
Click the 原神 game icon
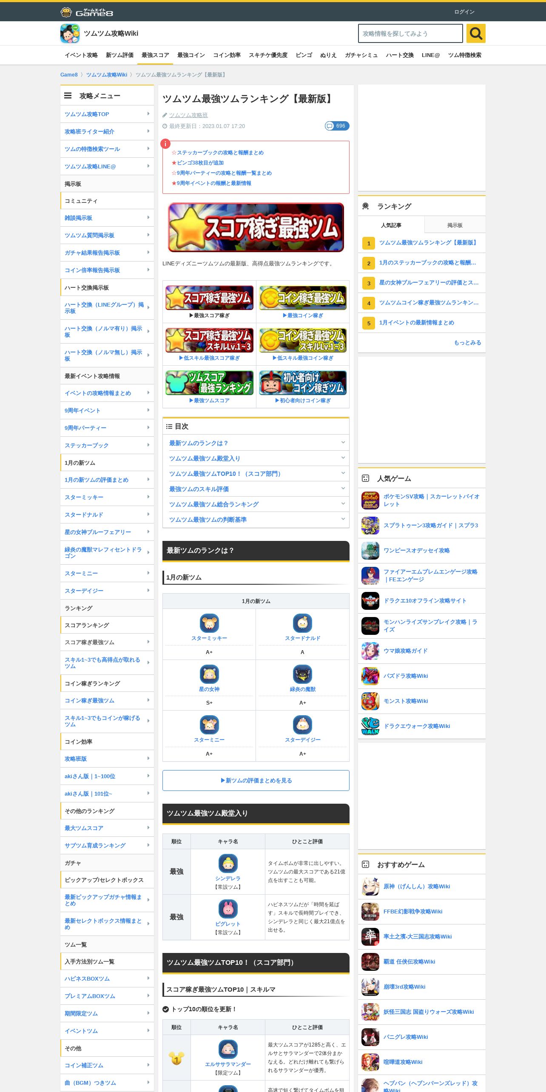click(x=370, y=886)
